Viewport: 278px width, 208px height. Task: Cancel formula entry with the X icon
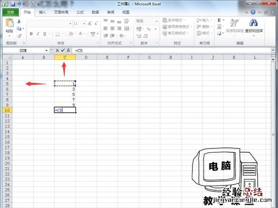pos(57,50)
